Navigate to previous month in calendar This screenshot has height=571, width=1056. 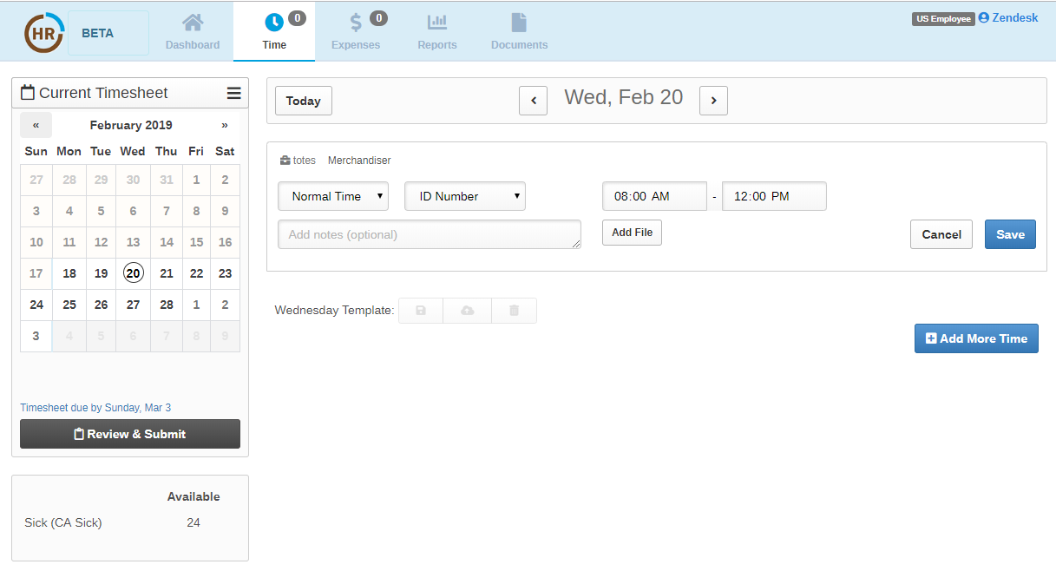coord(36,125)
